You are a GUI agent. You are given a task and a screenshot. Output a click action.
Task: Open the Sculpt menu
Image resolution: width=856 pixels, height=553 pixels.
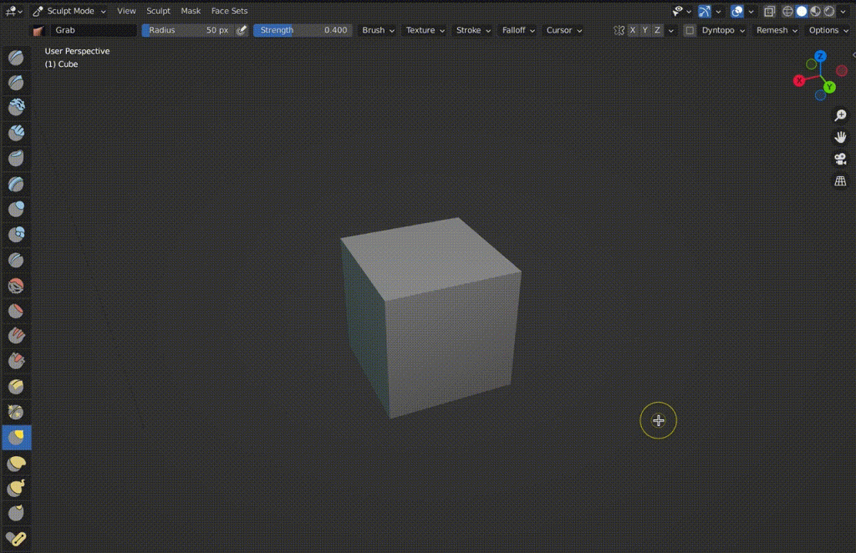[x=158, y=11]
